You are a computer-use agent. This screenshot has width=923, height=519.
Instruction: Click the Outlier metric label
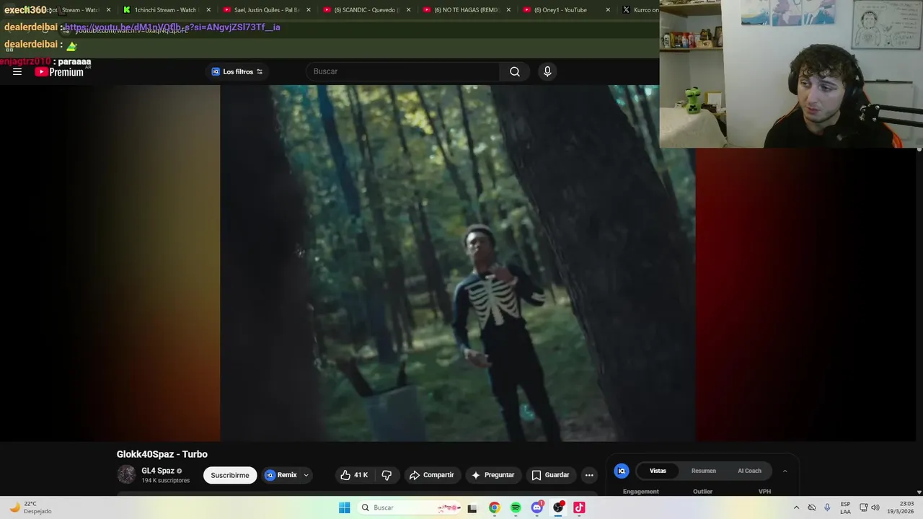coord(702,492)
